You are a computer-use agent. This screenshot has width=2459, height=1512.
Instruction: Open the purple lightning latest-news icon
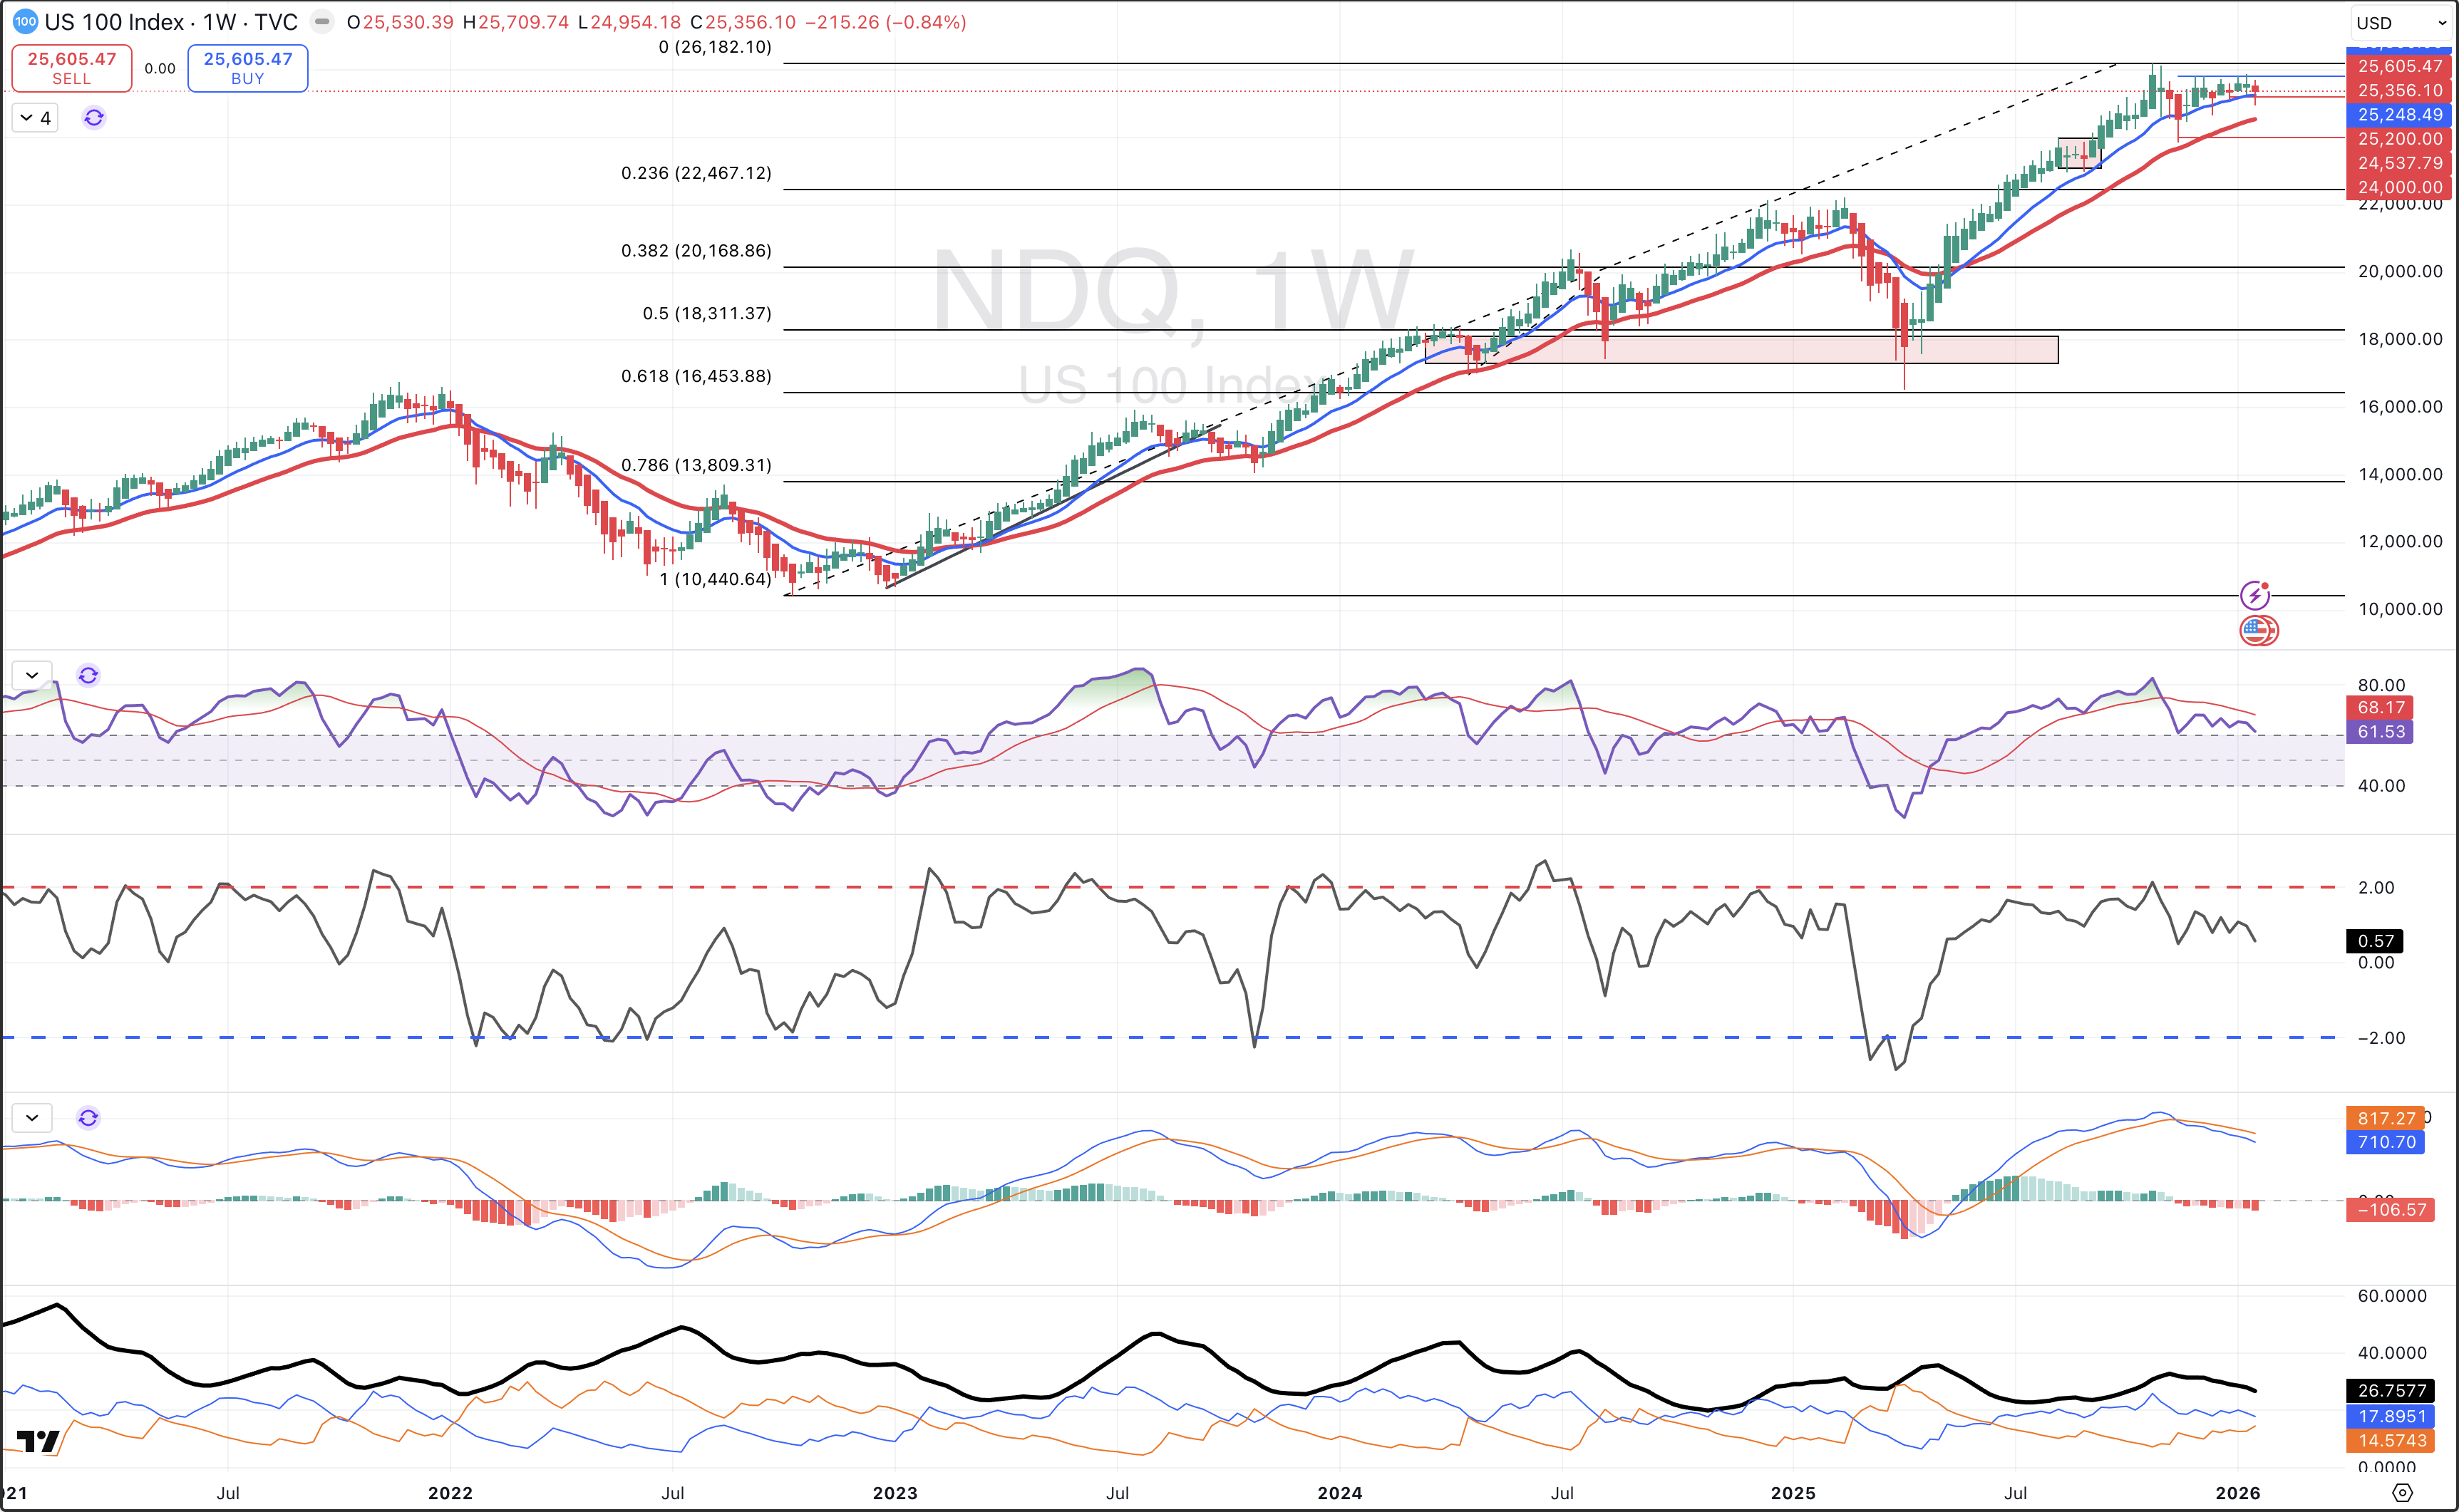coord(2255,596)
